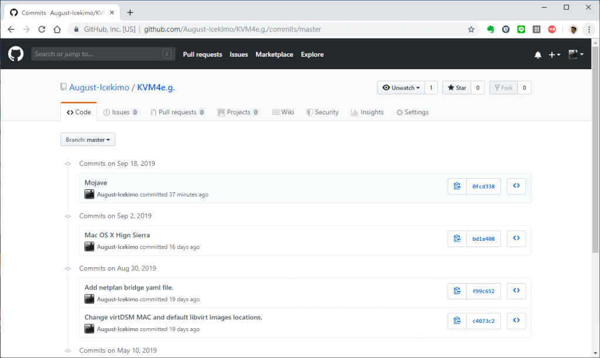600x358 pixels.
Task: Click author avatar on Mojave commit
Action: tap(89, 195)
